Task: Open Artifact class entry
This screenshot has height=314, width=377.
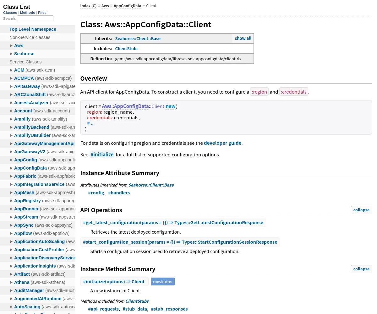Action: click(x=22, y=274)
